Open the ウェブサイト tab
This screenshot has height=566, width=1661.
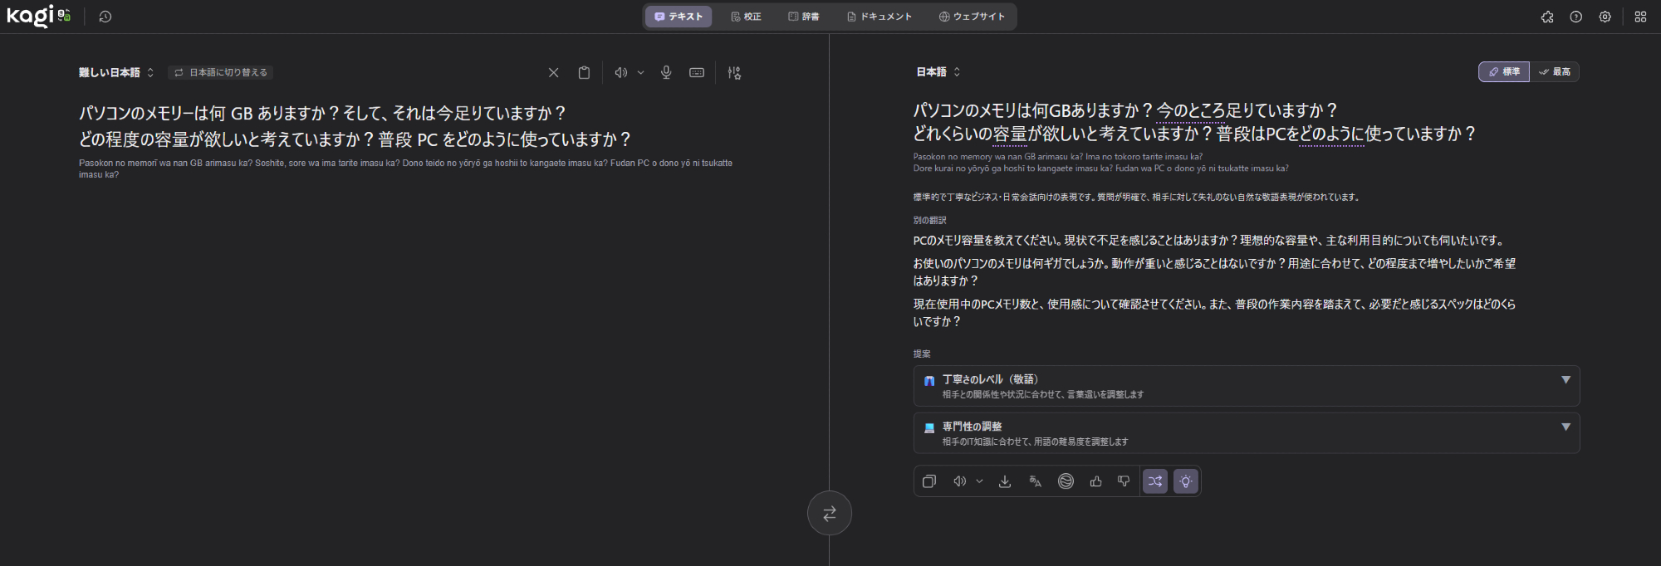[972, 17]
